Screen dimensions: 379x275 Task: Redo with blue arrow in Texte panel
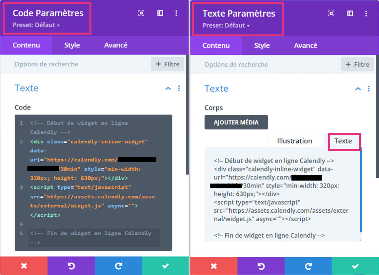(308, 266)
